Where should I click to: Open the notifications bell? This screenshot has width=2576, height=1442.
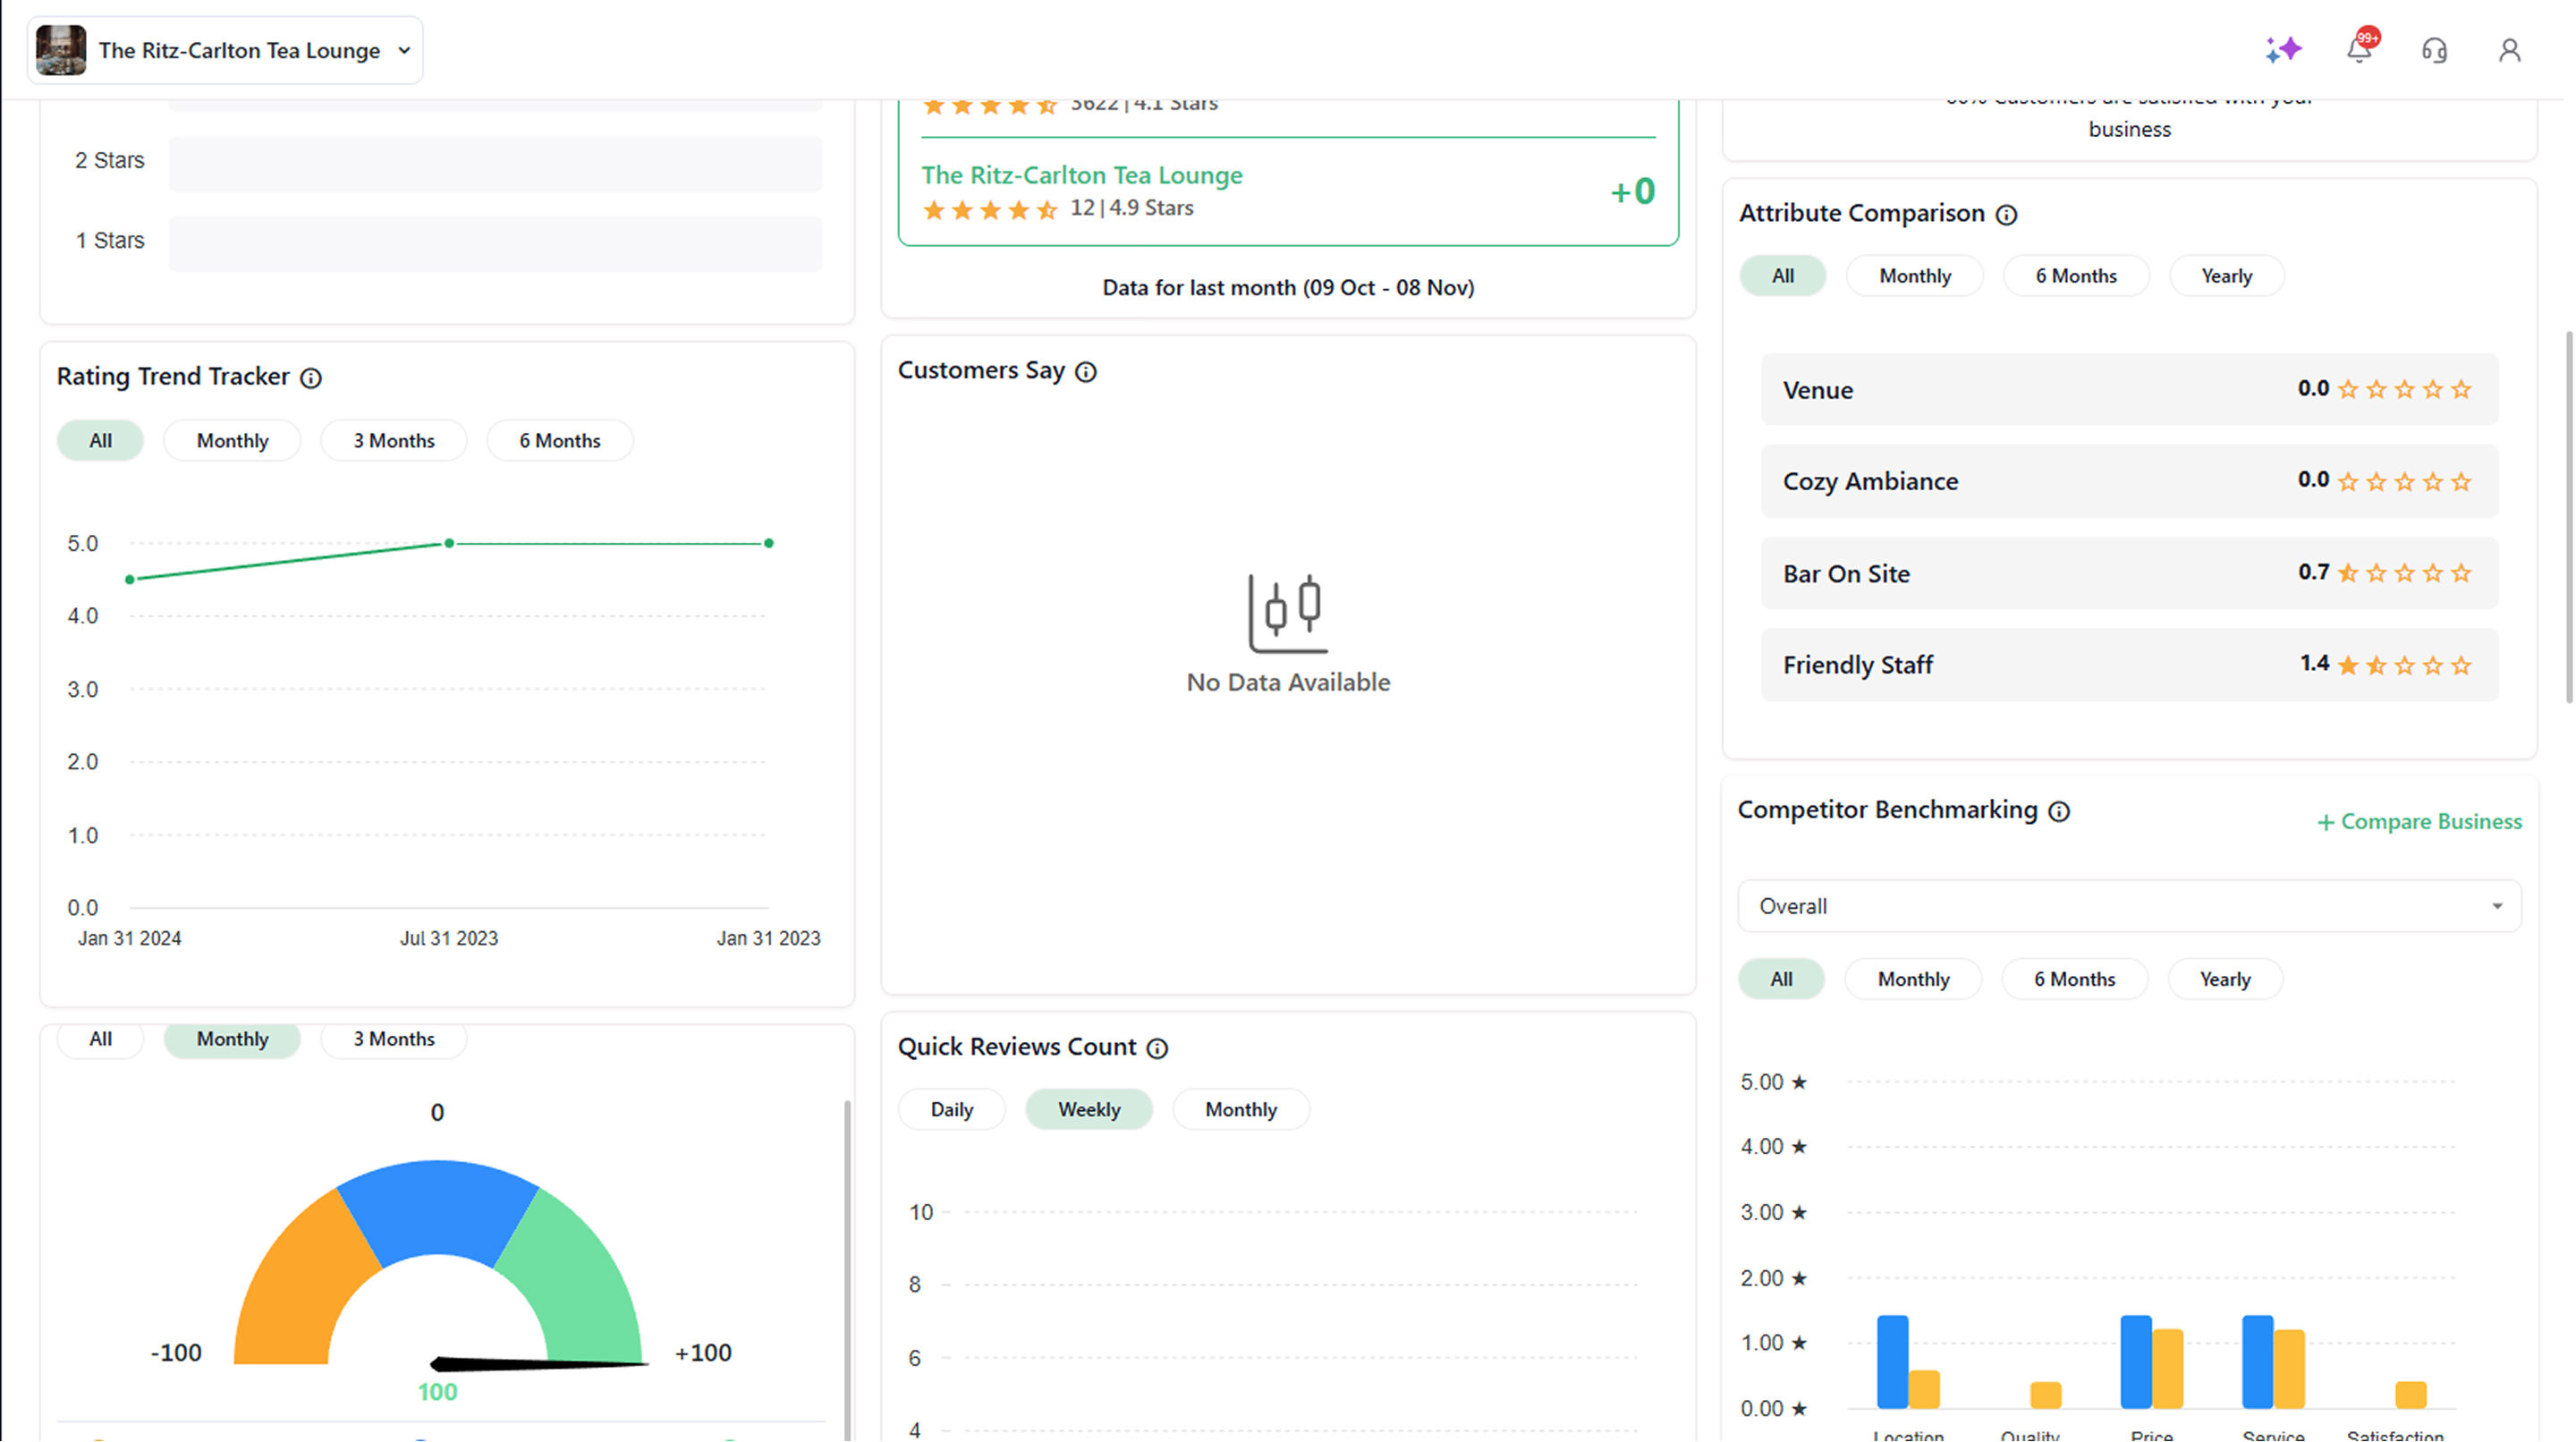[2359, 50]
